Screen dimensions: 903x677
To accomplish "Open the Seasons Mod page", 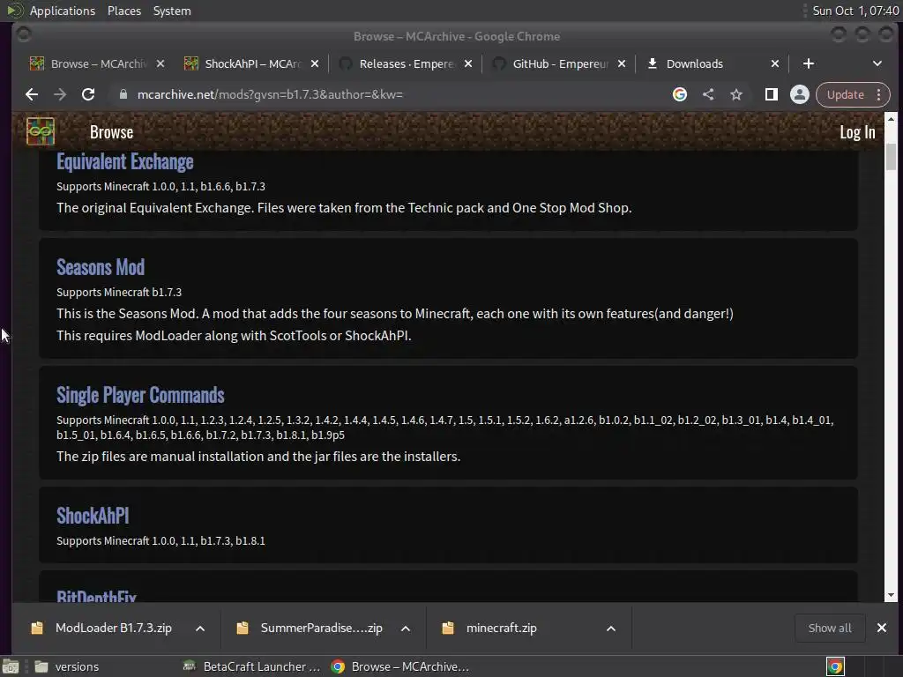I will (x=101, y=267).
